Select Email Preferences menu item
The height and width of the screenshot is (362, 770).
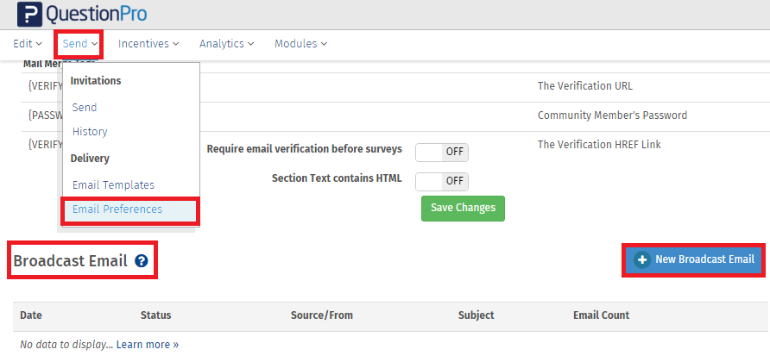(117, 209)
